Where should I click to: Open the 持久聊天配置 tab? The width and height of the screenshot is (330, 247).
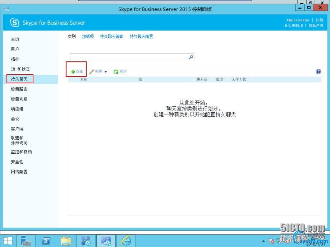click(141, 37)
